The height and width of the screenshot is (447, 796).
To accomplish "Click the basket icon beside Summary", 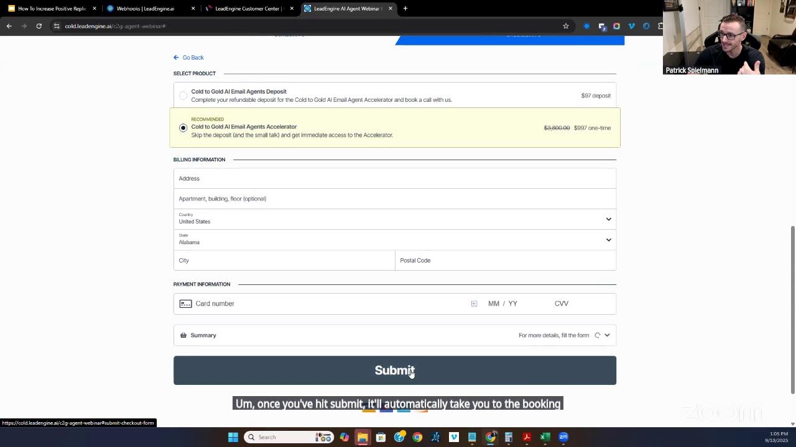I will point(183,335).
